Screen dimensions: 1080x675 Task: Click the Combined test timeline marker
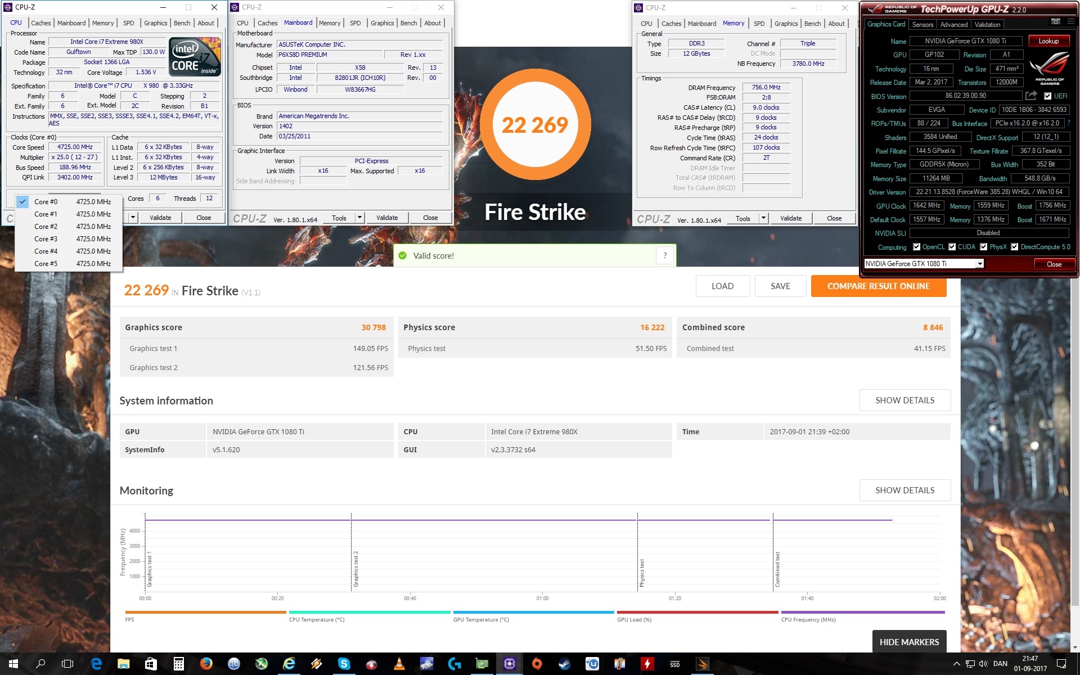777,569
